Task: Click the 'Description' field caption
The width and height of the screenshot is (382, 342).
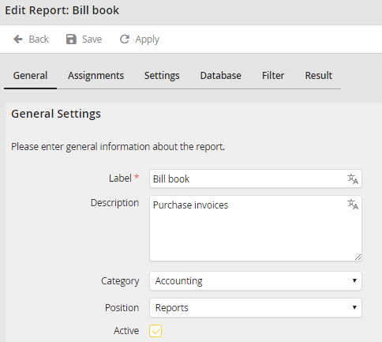Action: (114, 203)
